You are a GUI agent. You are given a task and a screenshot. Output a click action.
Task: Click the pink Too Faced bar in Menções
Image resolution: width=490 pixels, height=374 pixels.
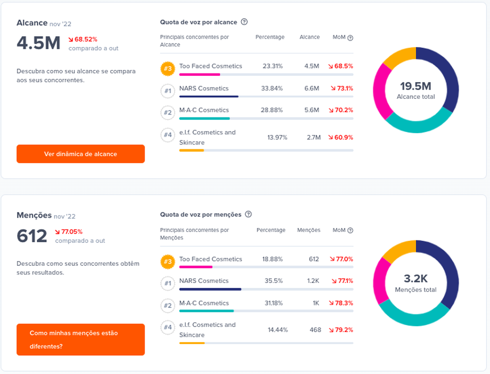point(196,267)
